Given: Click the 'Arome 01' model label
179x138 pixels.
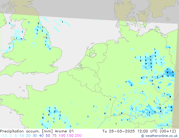Looking at the screenshot, I should coord(64,131).
